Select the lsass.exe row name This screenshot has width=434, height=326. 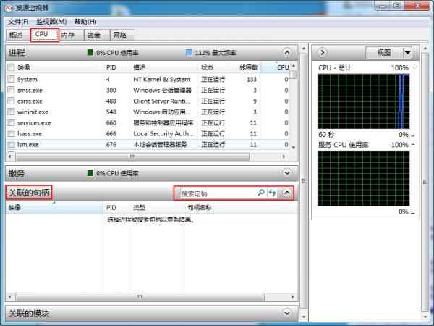click(30, 133)
